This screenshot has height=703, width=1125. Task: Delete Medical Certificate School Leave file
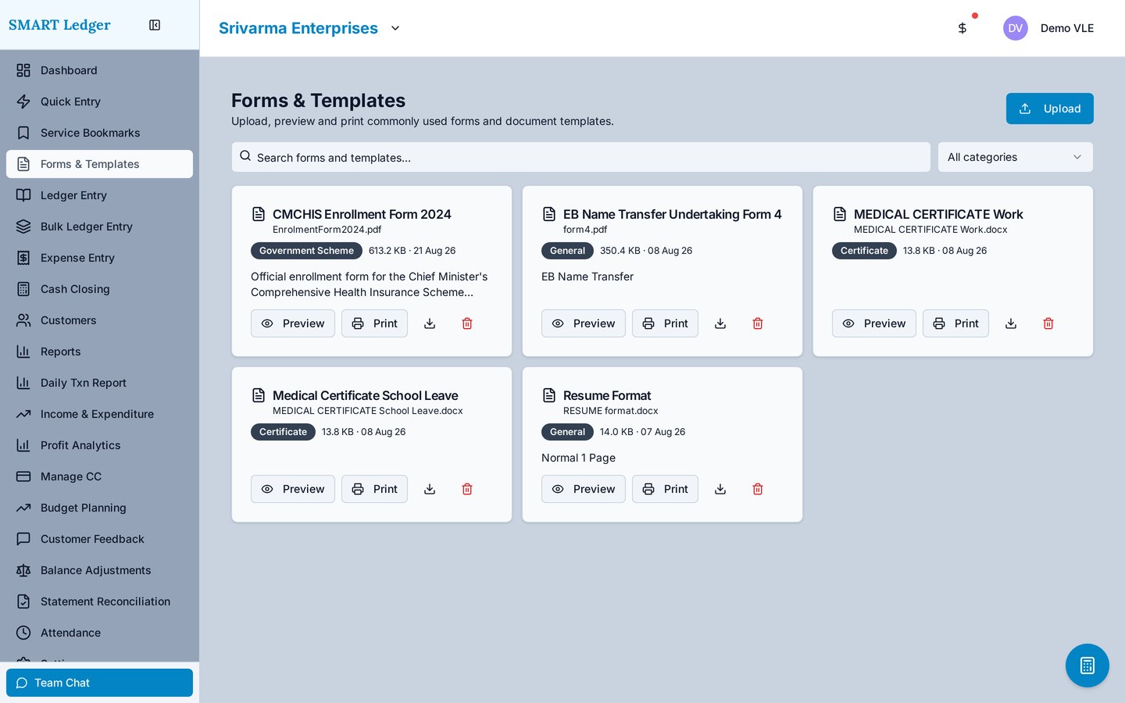coord(467,489)
